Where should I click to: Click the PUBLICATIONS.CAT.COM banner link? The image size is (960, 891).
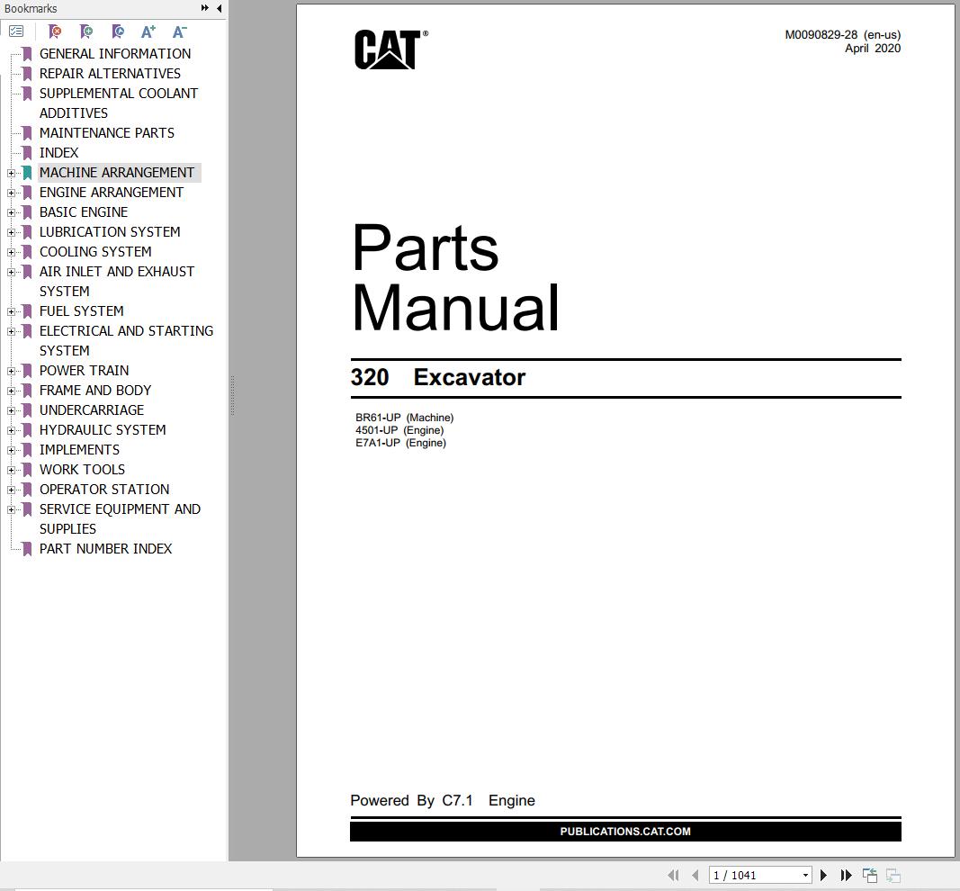pos(625,831)
